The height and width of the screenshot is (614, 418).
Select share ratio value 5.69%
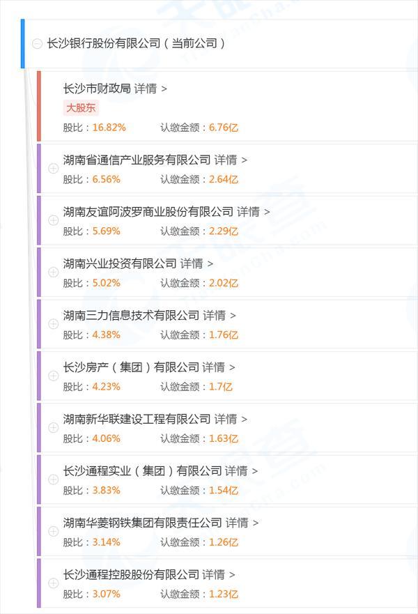click(x=107, y=231)
